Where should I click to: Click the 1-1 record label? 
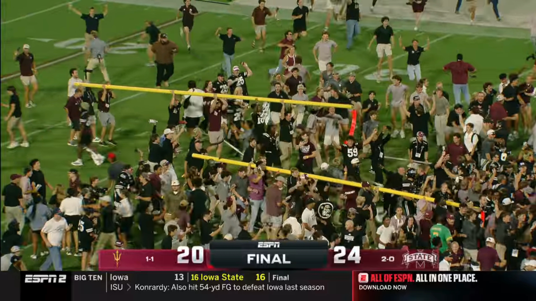pos(150,259)
